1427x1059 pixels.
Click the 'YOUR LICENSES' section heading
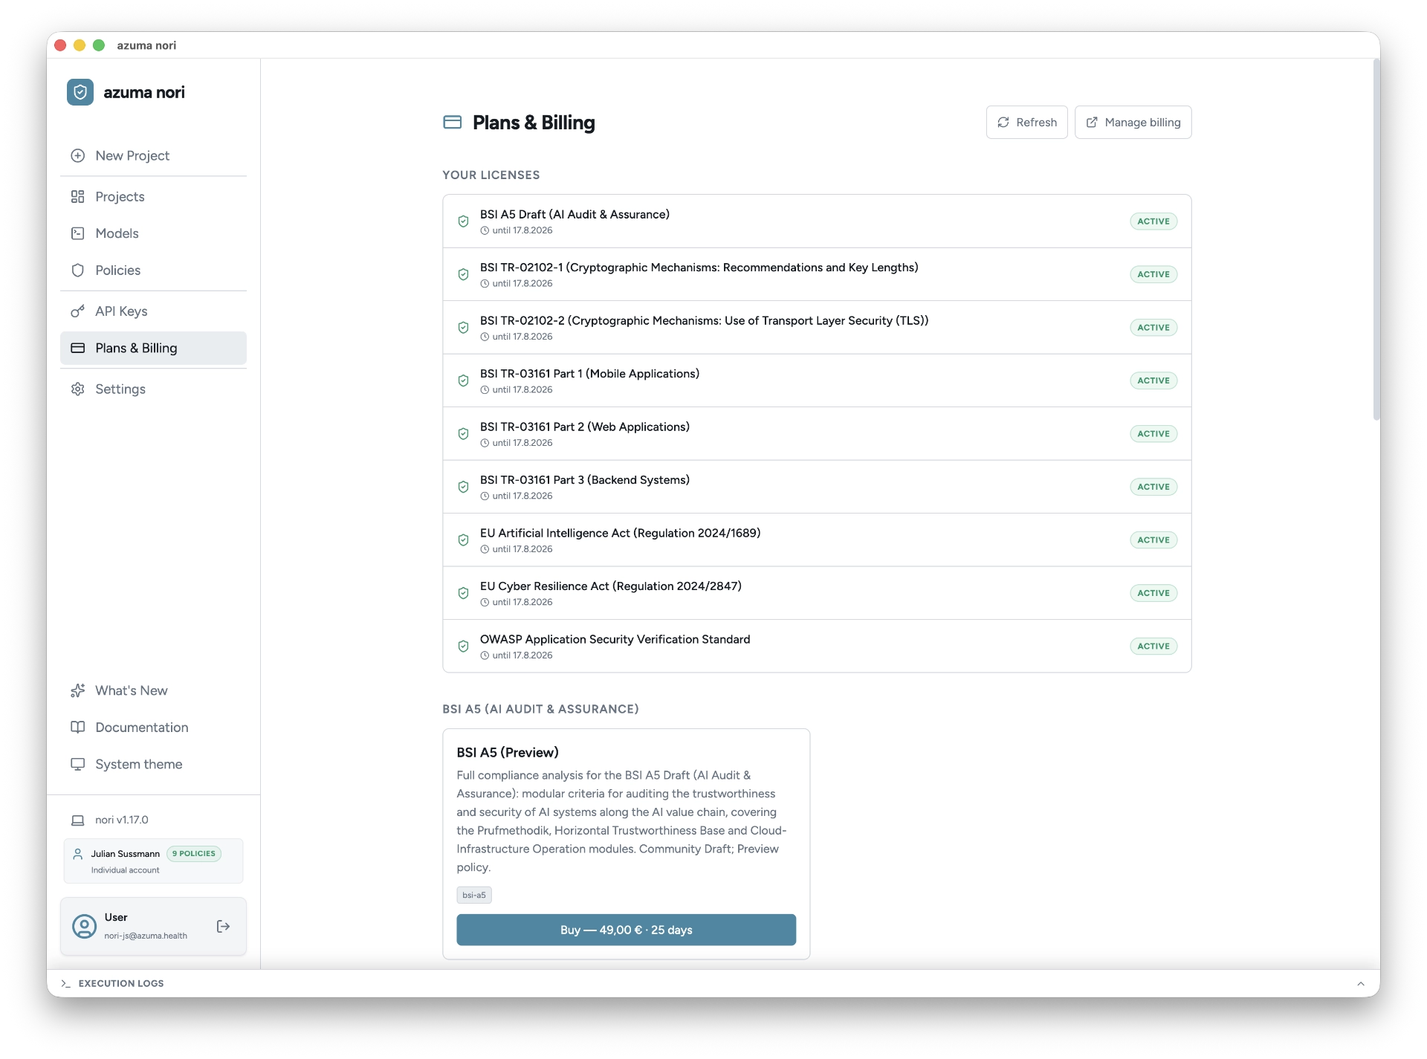click(491, 175)
